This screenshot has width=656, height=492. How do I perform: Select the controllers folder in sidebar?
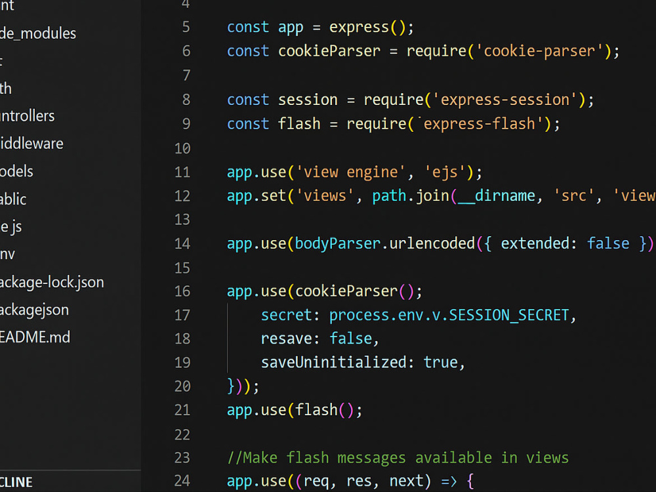(x=27, y=116)
